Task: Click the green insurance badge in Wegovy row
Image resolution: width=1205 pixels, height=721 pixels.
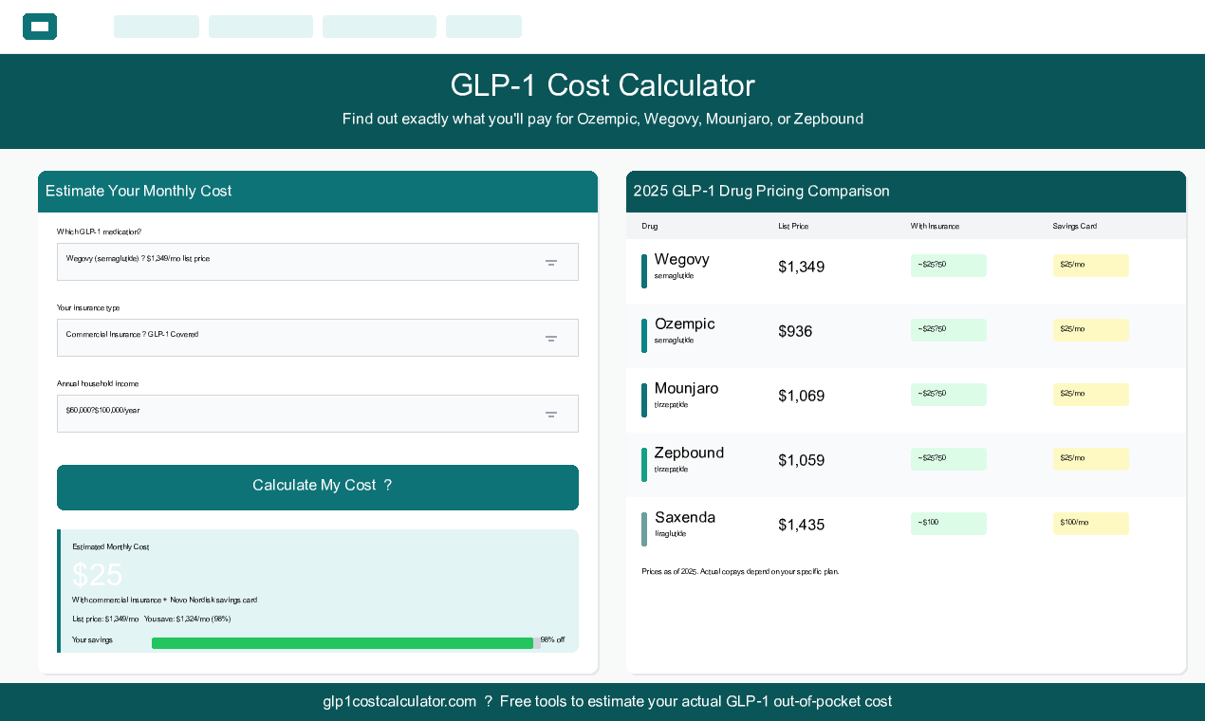Action: tap(949, 266)
